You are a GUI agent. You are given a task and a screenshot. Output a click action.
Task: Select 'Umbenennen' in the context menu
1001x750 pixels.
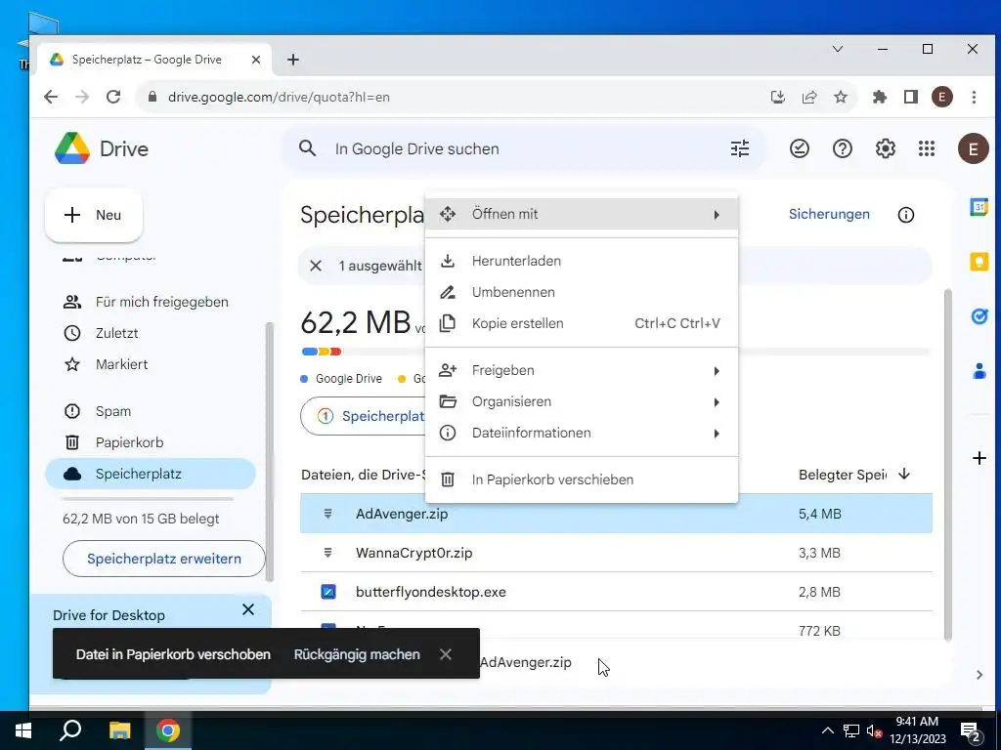click(x=582, y=292)
